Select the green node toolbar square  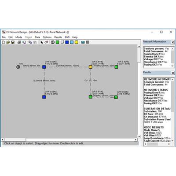tap(58, 42)
